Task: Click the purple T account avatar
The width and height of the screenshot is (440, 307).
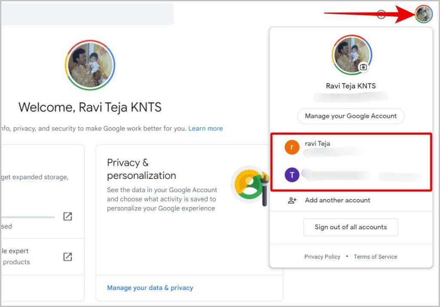Action: pos(292,175)
